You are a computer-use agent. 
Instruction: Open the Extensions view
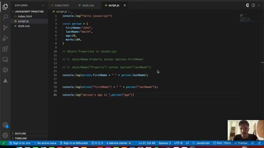click(x=5, y=49)
